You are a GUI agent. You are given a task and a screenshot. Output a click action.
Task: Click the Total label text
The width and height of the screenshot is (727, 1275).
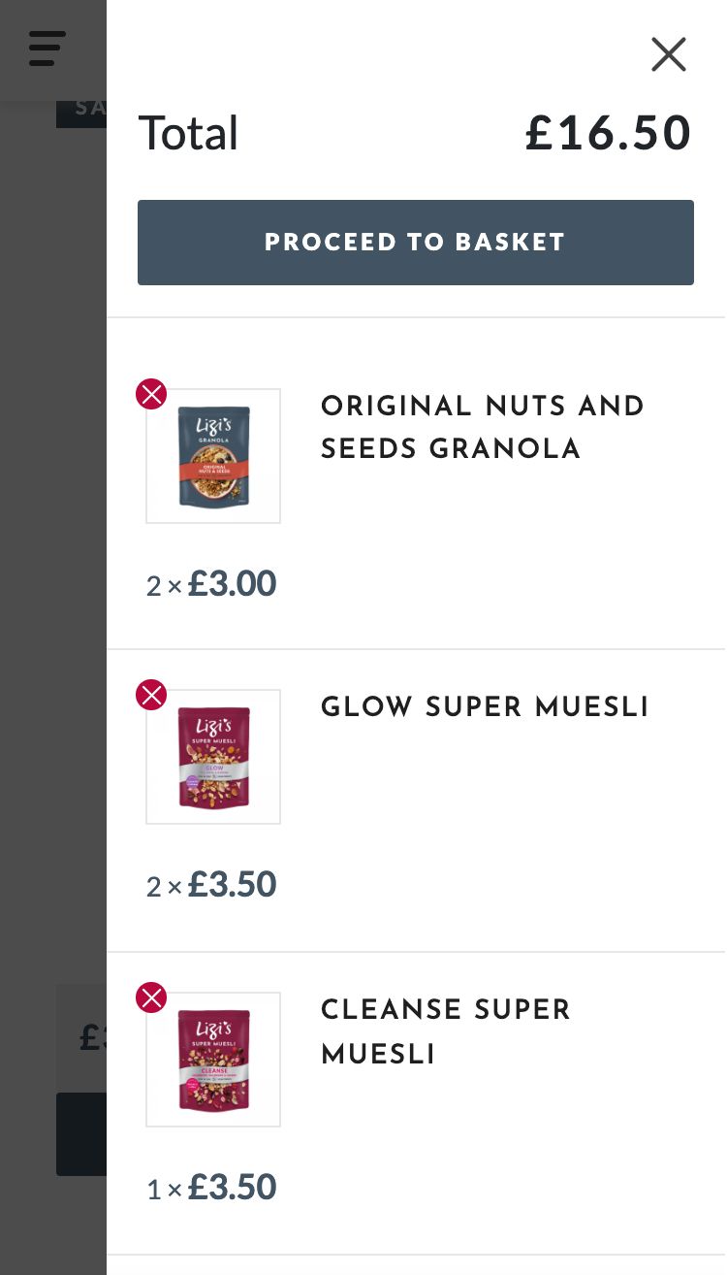click(x=188, y=133)
